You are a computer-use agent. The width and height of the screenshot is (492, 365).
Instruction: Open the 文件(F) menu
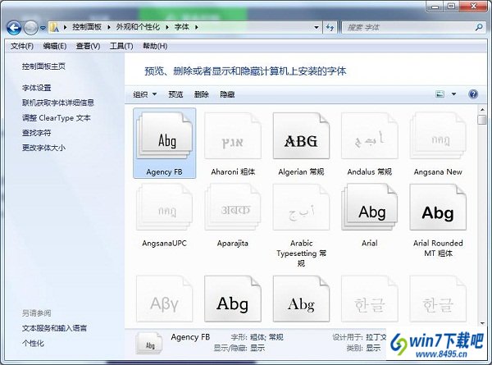click(x=22, y=46)
